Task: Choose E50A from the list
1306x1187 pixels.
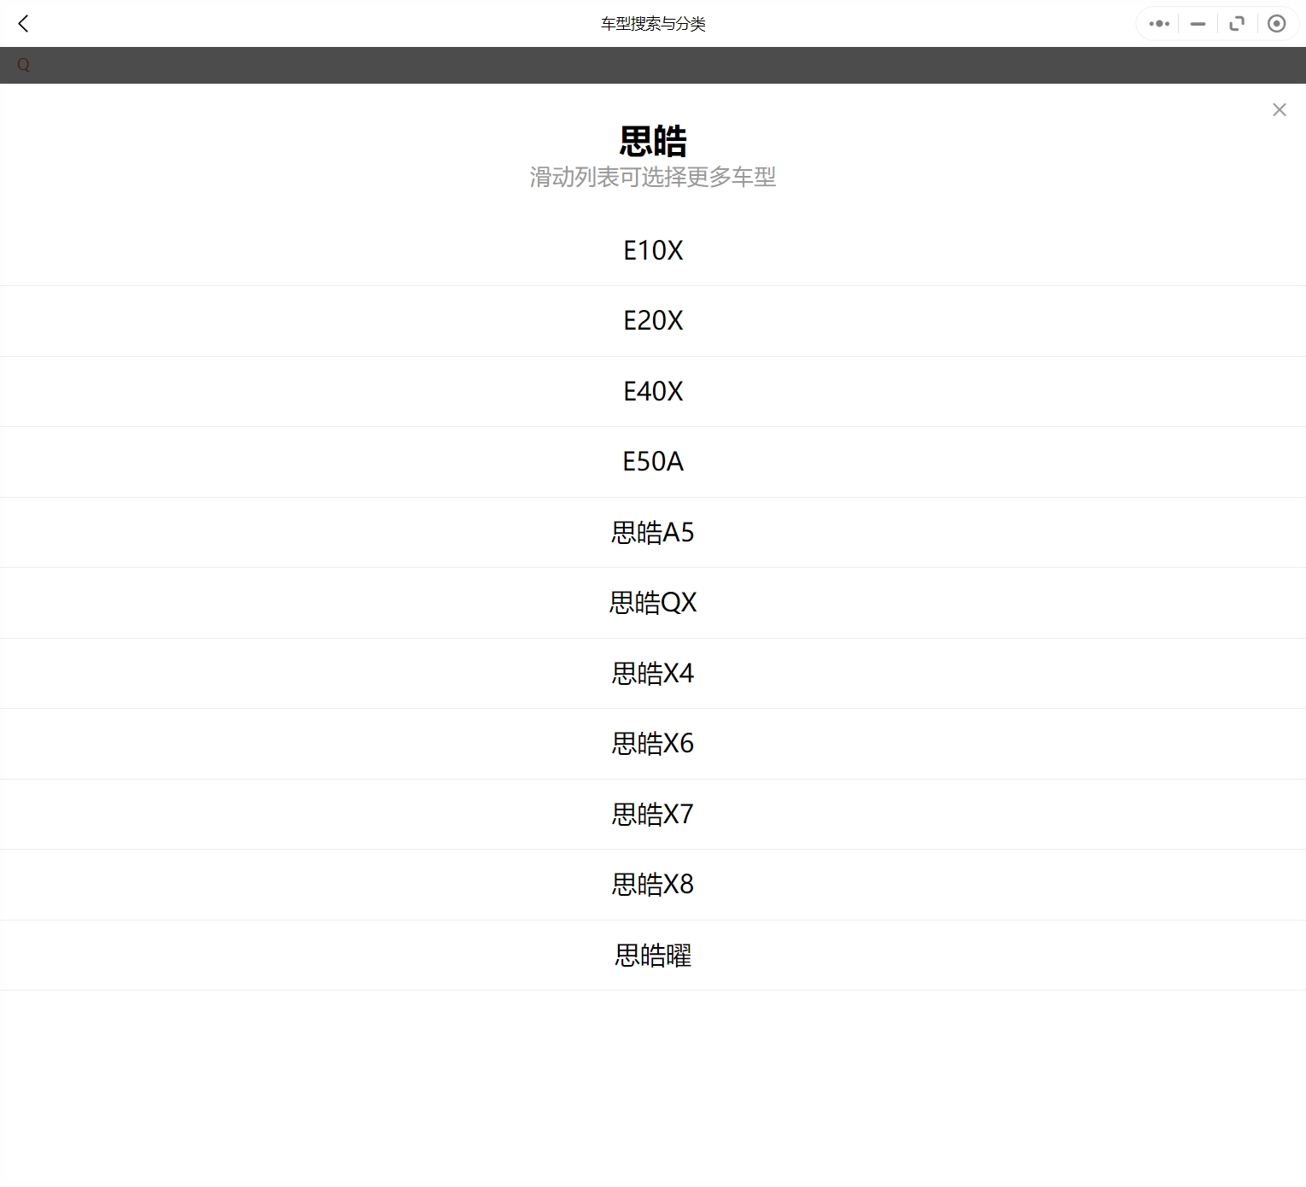Action: 653,462
